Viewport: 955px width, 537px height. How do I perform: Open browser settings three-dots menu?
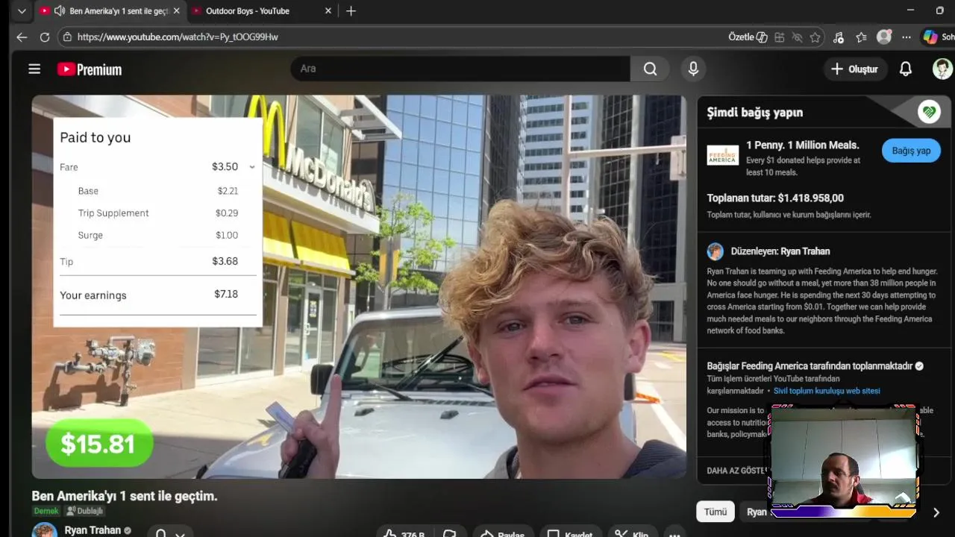[906, 37]
